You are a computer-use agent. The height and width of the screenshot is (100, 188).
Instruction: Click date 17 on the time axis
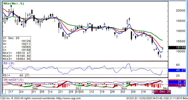pyautogui.click(x=11, y=92)
